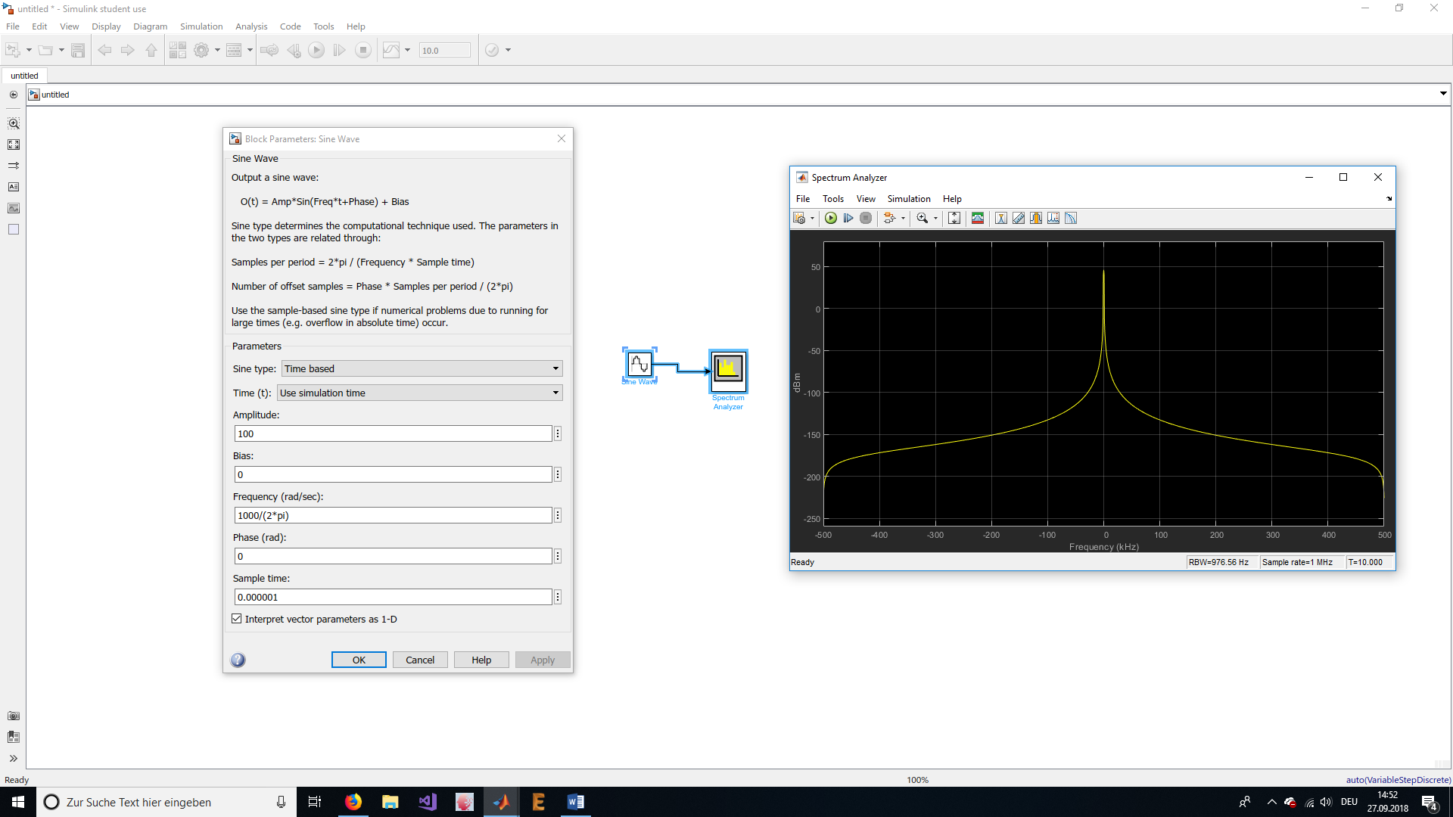Open Spectrum Settings panel icon
This screenshot has height=817, width=1453.
978,219
